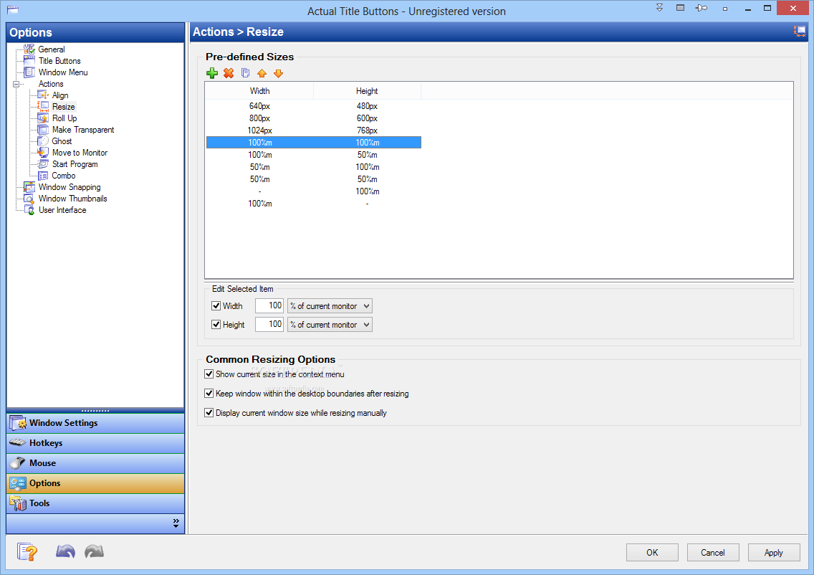Screen dimensions: 814x575
Task: Click the small window size title button
Action: tap(724, 9)
